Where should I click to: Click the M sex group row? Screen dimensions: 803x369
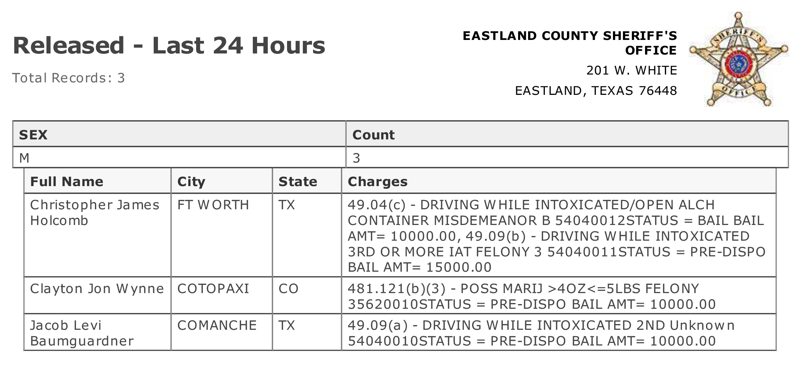point(400,157)
